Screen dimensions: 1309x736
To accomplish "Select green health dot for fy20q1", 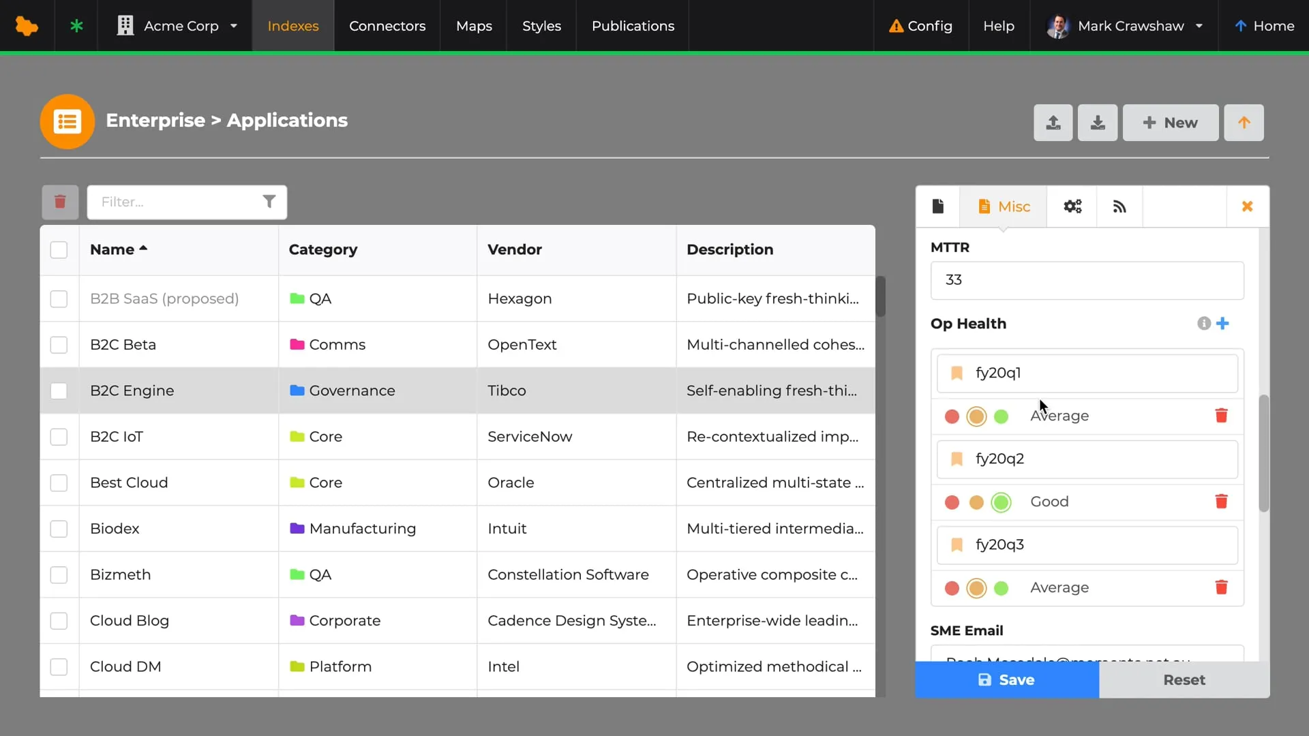I will 1001,416.
